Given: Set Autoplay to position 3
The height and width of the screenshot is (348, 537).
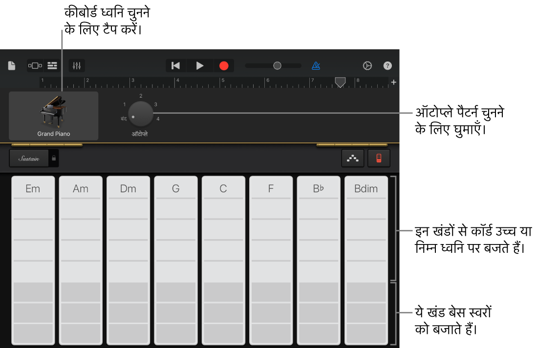Looking at the screenshot, I should (155, 104).
